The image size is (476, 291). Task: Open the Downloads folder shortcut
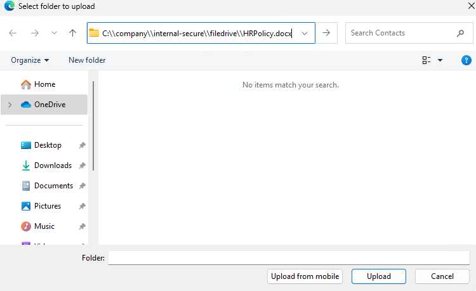pos(53,165)
